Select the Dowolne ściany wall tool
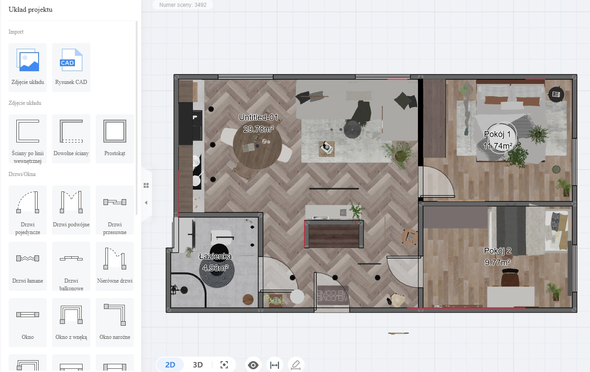This screenshot has width=590, height=372. click(x=71, y=132)
